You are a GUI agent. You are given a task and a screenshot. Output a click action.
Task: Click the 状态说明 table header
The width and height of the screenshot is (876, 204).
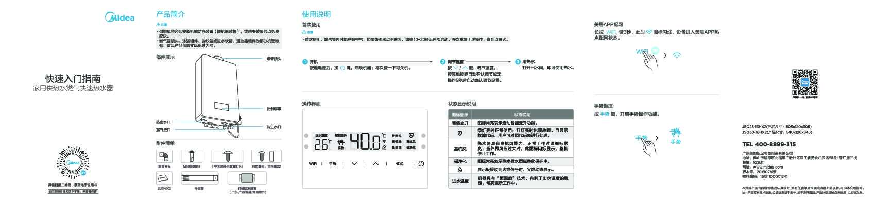[522, 115]
